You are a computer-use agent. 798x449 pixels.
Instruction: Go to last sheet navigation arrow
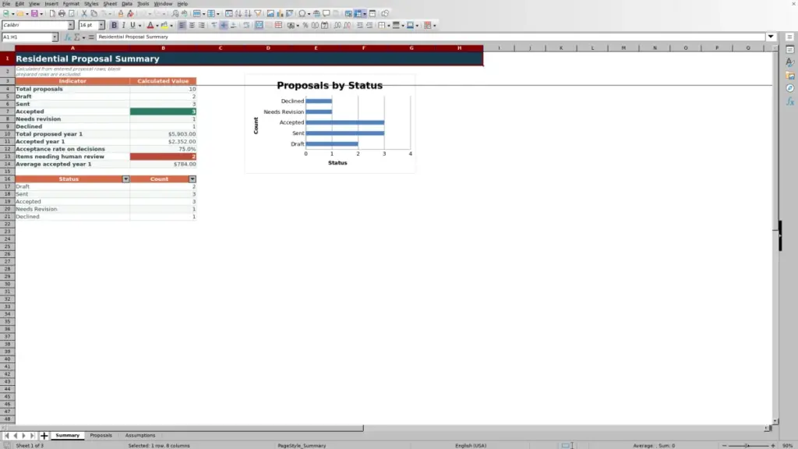pyautogui.click(x=32, y=436)
